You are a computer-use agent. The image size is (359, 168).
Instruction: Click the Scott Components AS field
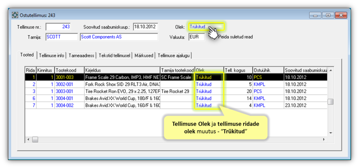pyautogui.click(x=119, y=37)
